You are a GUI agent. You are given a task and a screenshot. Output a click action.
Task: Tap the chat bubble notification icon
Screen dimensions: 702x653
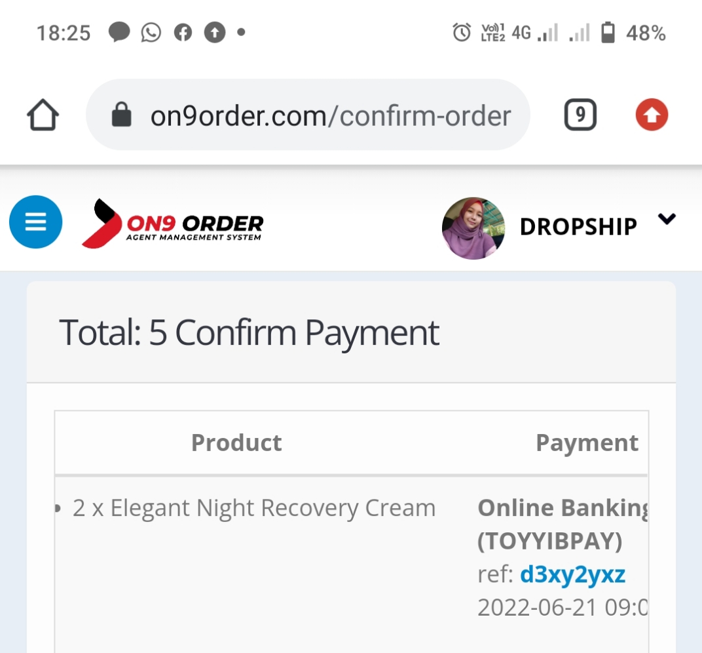119,32
